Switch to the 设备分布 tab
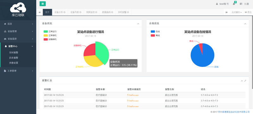The image size is (253, 114). pos(59,12)
